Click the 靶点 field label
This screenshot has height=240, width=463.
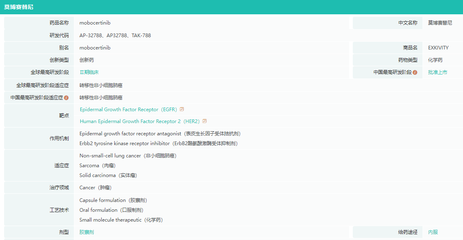pos(64,116)
